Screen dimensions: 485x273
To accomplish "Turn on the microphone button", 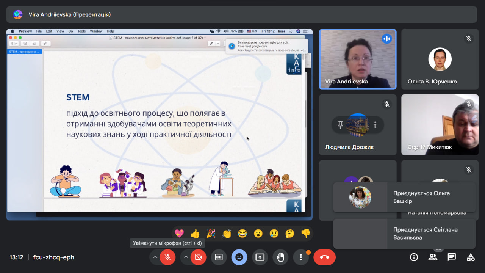I will [167, 257].
